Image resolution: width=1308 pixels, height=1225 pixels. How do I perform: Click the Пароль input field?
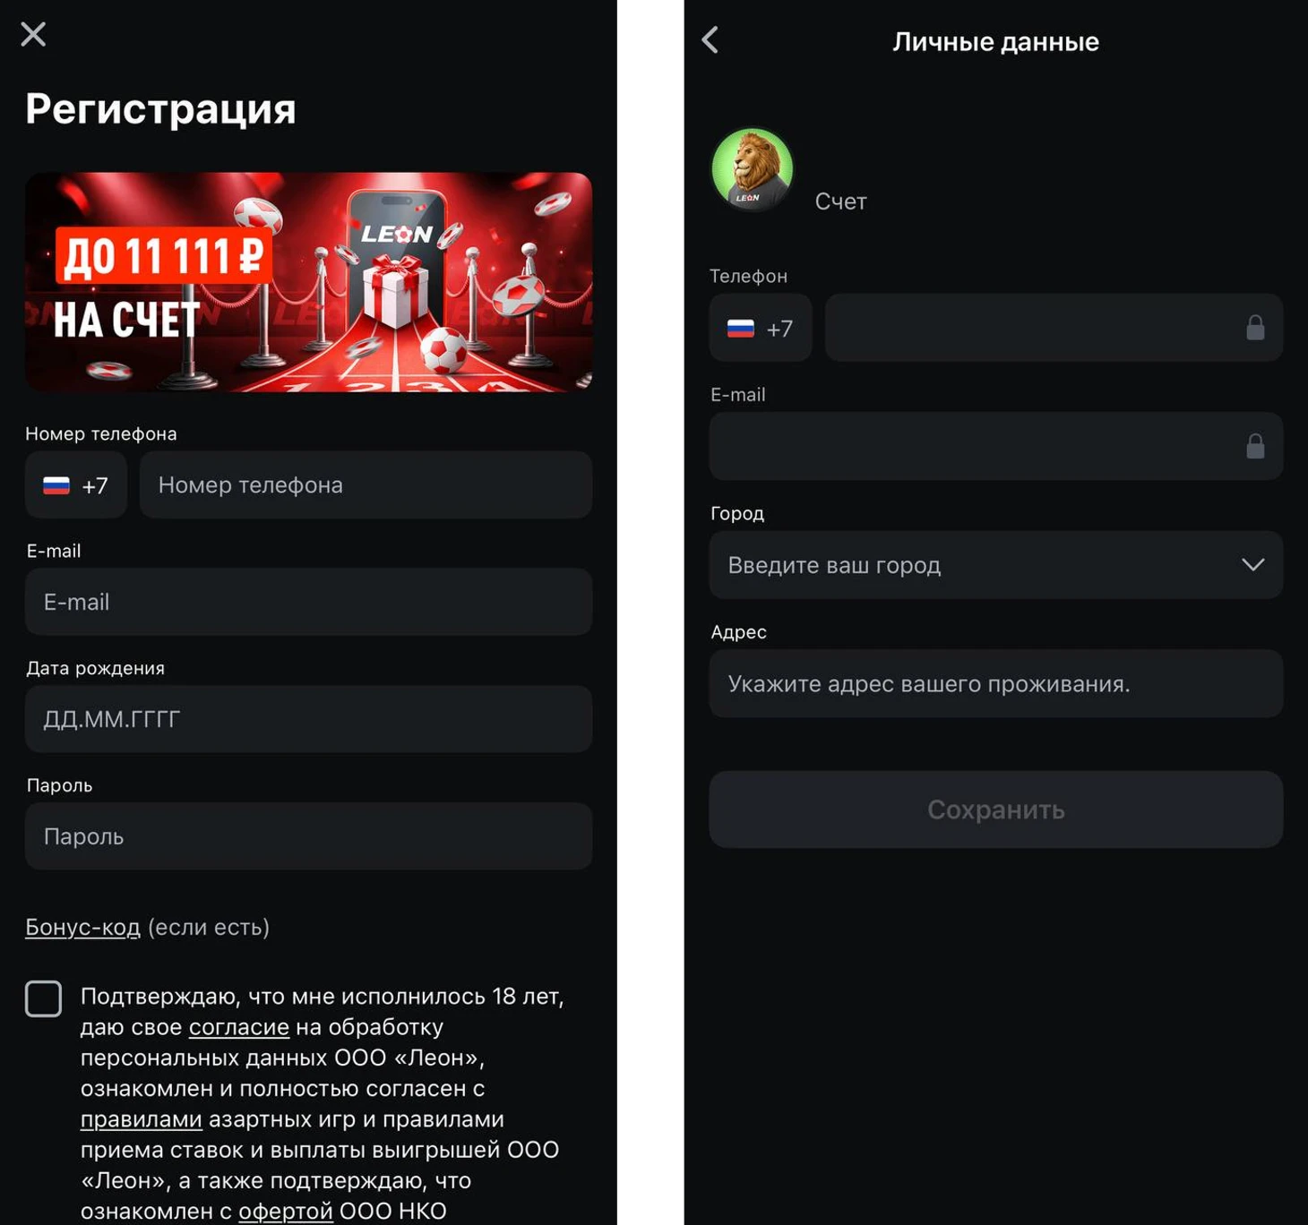308,836
